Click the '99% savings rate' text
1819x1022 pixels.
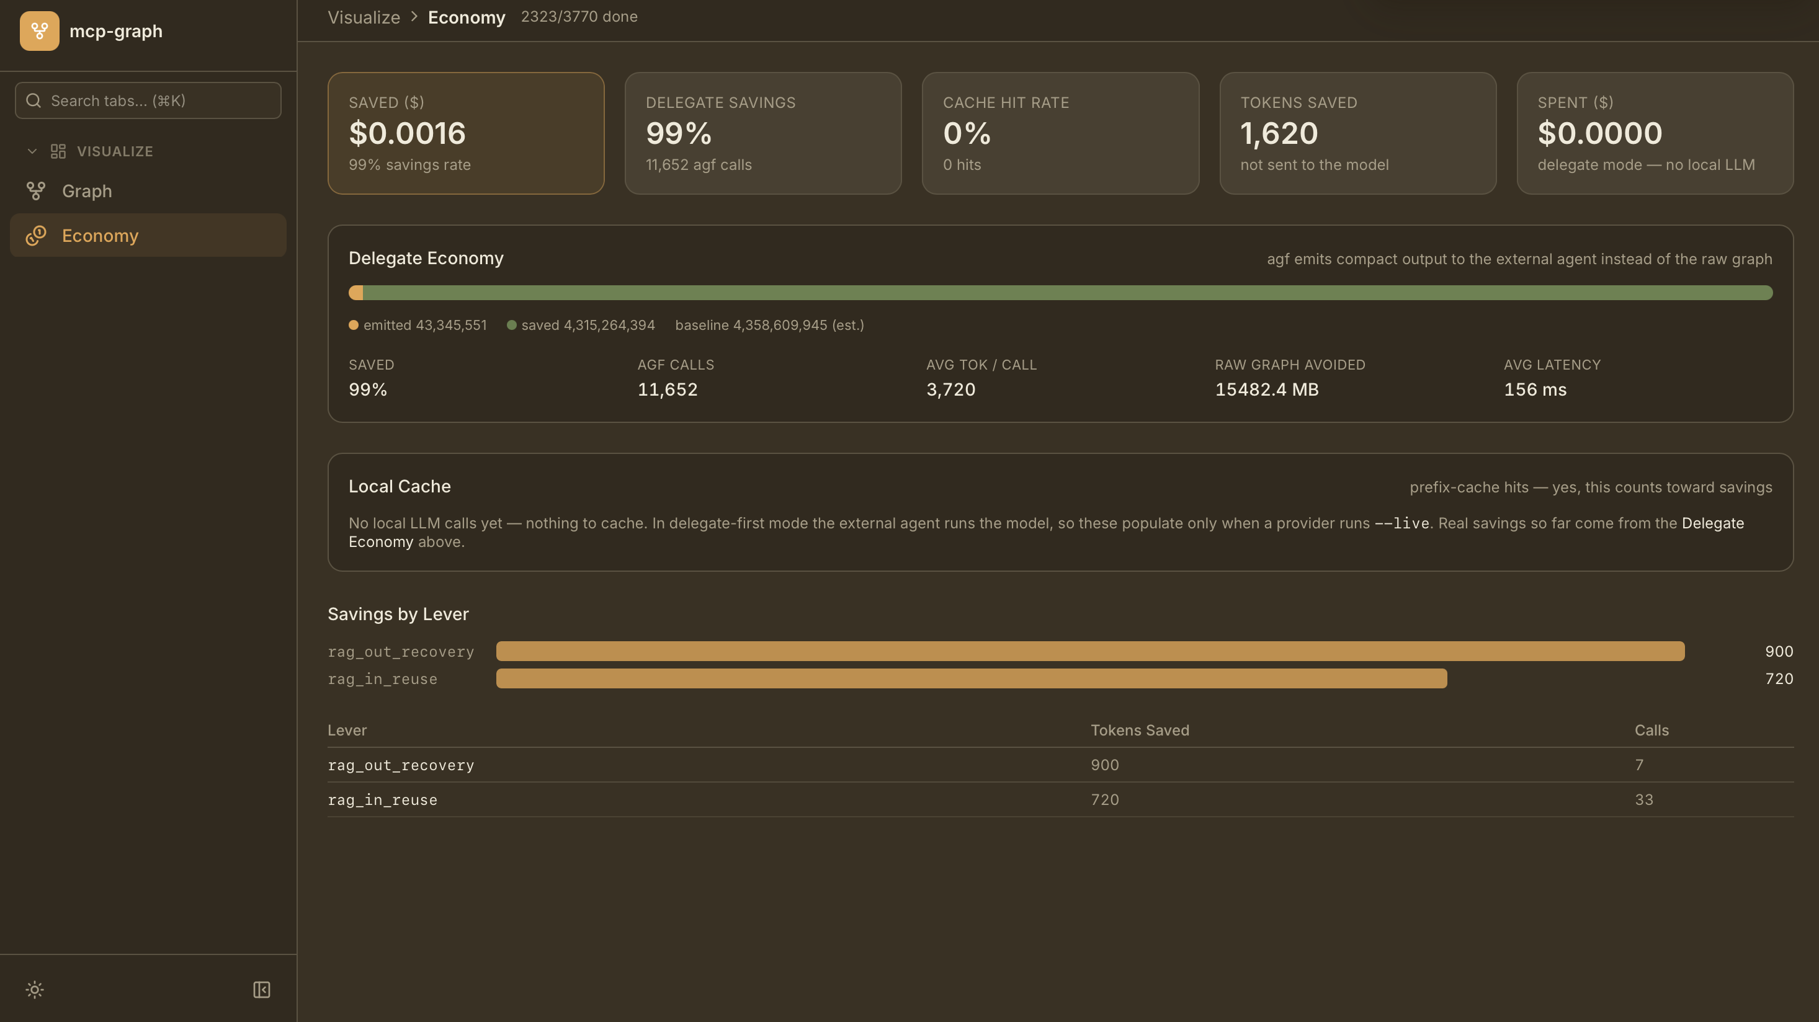click(409, 164)
